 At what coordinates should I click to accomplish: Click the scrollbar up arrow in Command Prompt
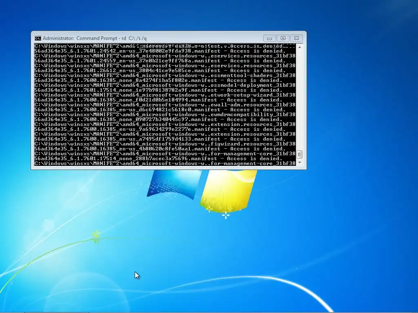(x=300, y=47)
